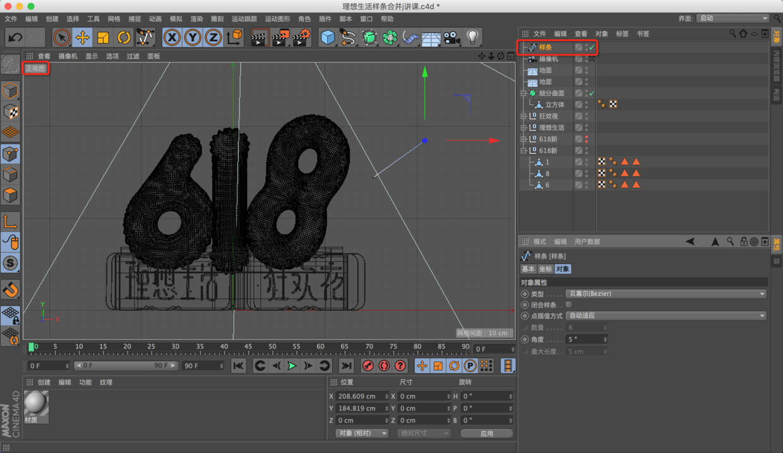The height and width of the screenshot is (453, 783).
Task: Check the 闭合样条 checkbox
Action: [x=569, y=305]
